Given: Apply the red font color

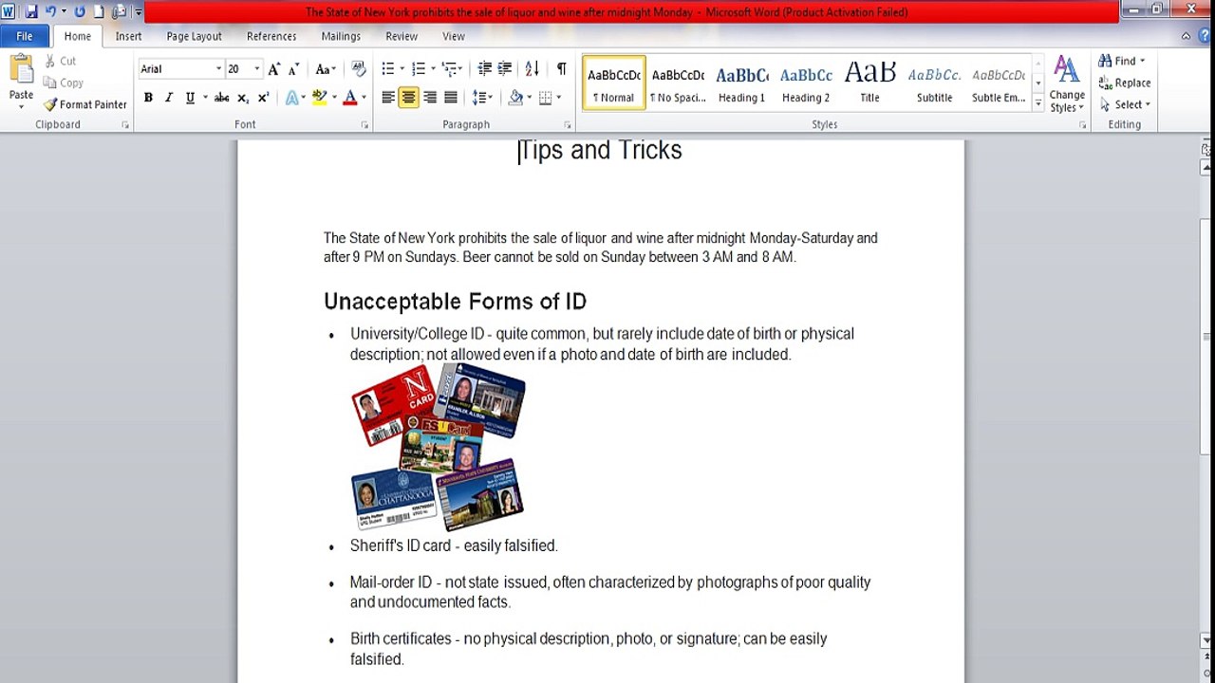Looking at the screenshot, I should tap(350, 98).
